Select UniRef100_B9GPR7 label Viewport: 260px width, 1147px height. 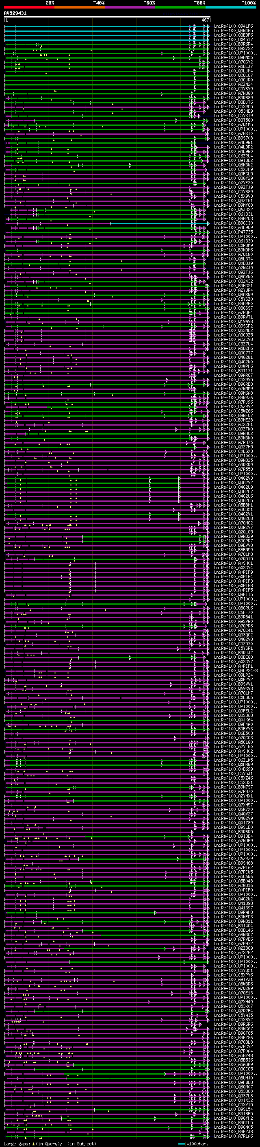[233, 541]
